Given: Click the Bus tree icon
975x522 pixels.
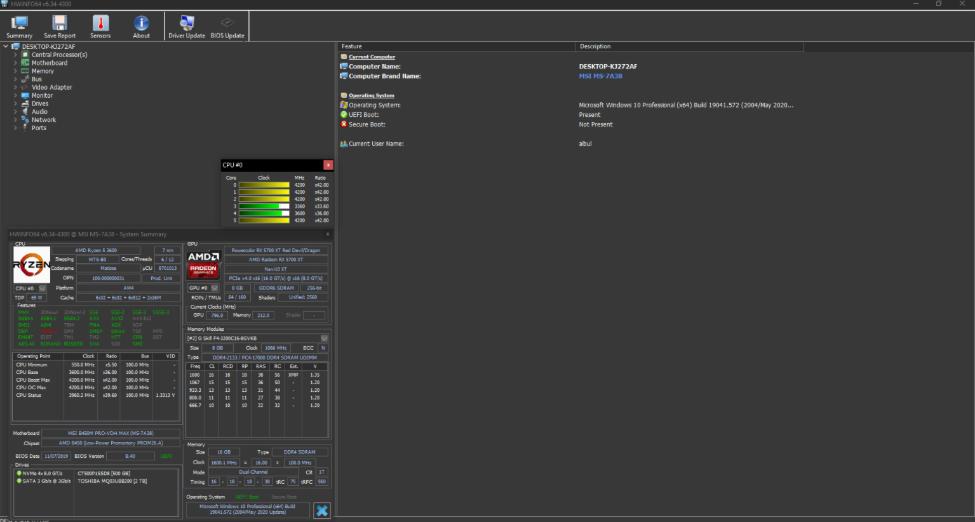Looking at the screenshot, I should point(25,79).
